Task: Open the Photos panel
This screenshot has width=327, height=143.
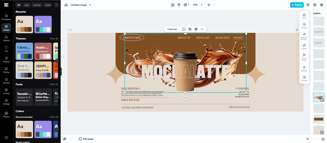Action: click(x=6, y=70)
